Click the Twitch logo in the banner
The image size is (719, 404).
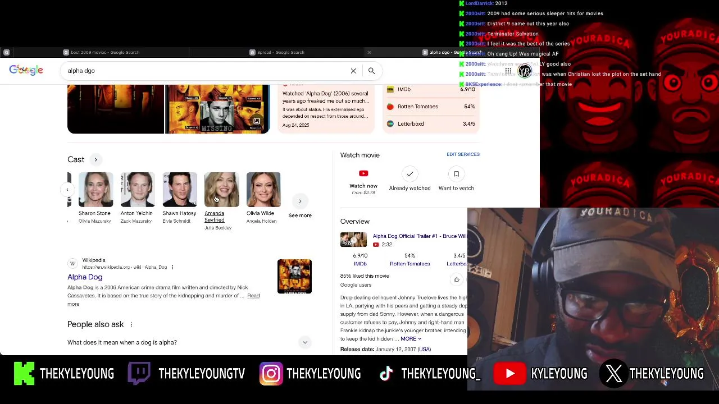(x=139, y=374)
